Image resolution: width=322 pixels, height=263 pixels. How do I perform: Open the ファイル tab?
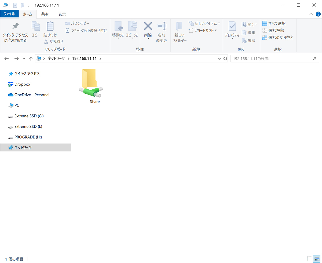(9, 14)
